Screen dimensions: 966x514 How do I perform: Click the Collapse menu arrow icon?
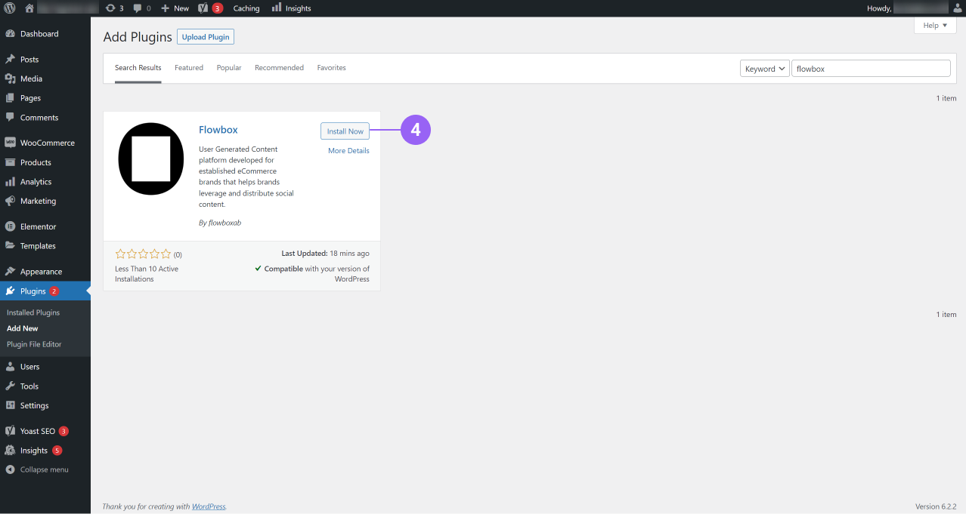(10, 469)
